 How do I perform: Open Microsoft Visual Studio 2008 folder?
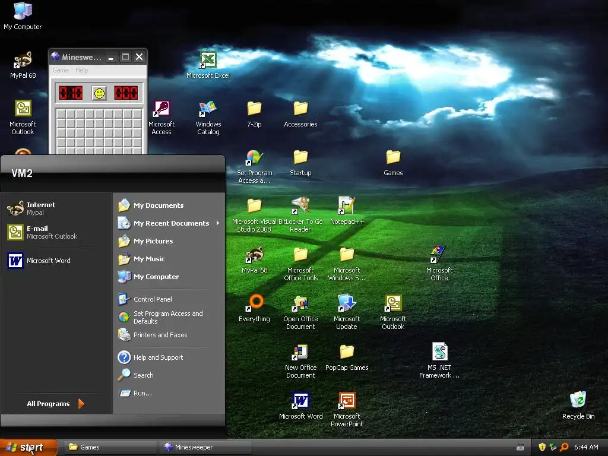[x=254, y=215]
